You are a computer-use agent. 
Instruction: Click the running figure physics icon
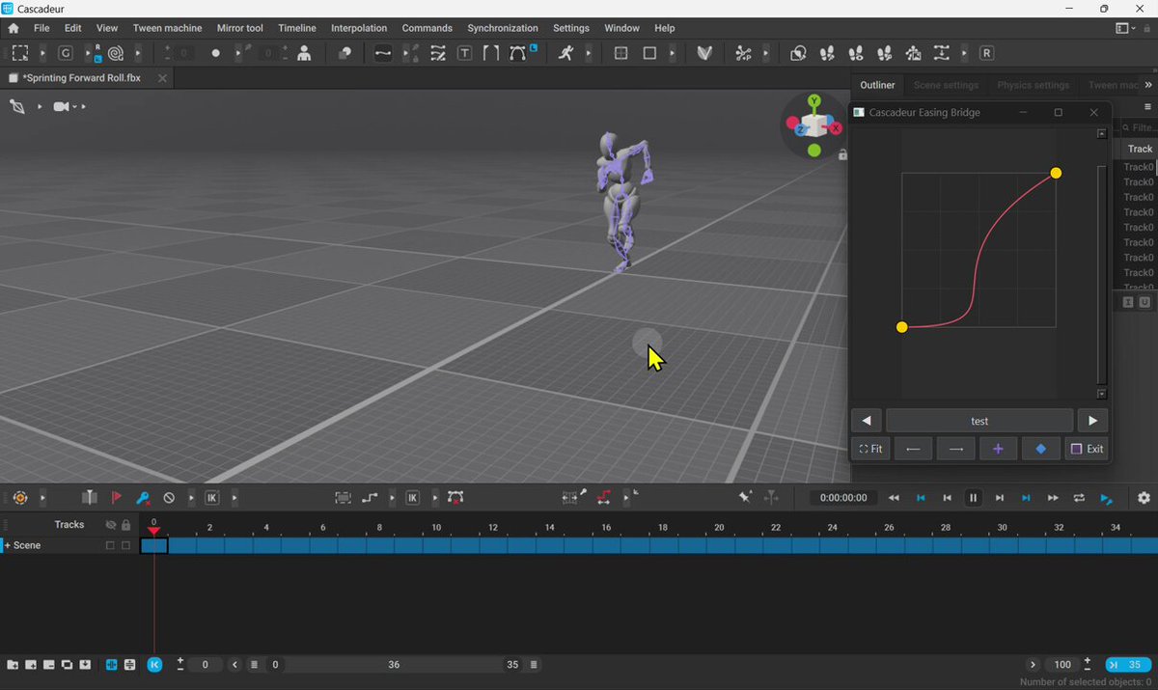[x=566, y=53]
